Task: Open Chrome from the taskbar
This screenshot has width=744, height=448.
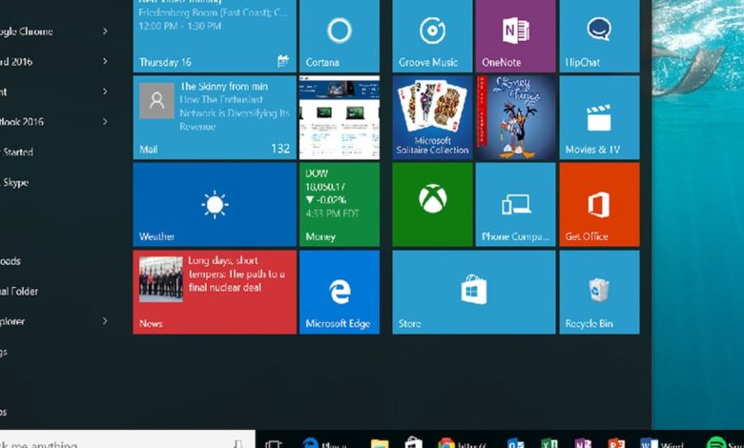Action: pos(446,444)
